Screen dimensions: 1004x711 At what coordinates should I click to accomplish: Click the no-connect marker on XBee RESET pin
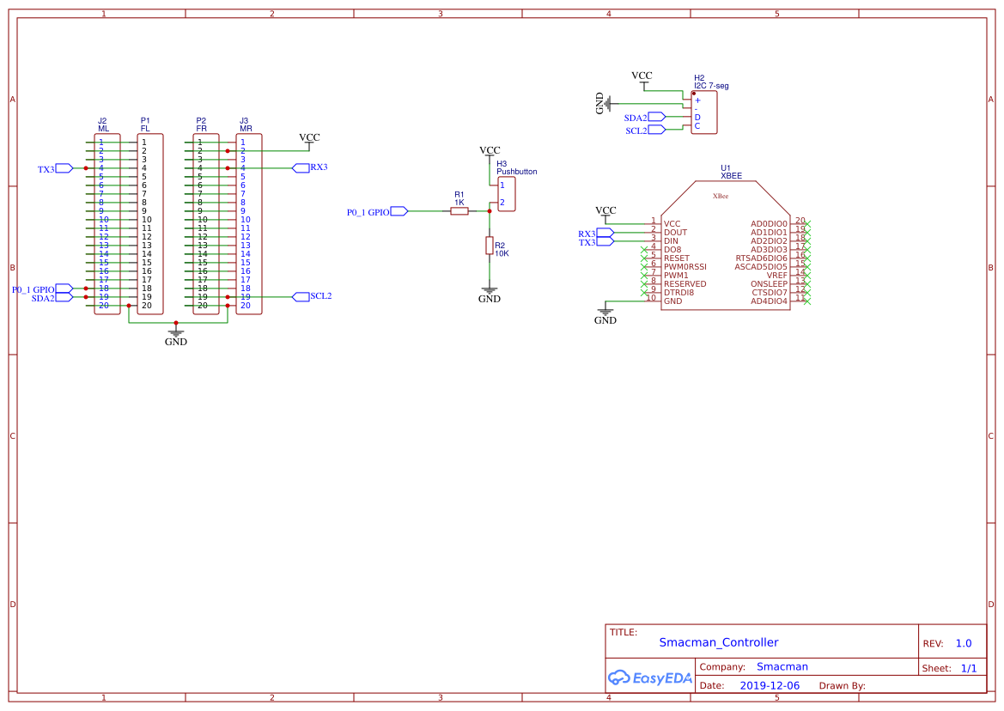pyautogui.click(x=644, y=258)
